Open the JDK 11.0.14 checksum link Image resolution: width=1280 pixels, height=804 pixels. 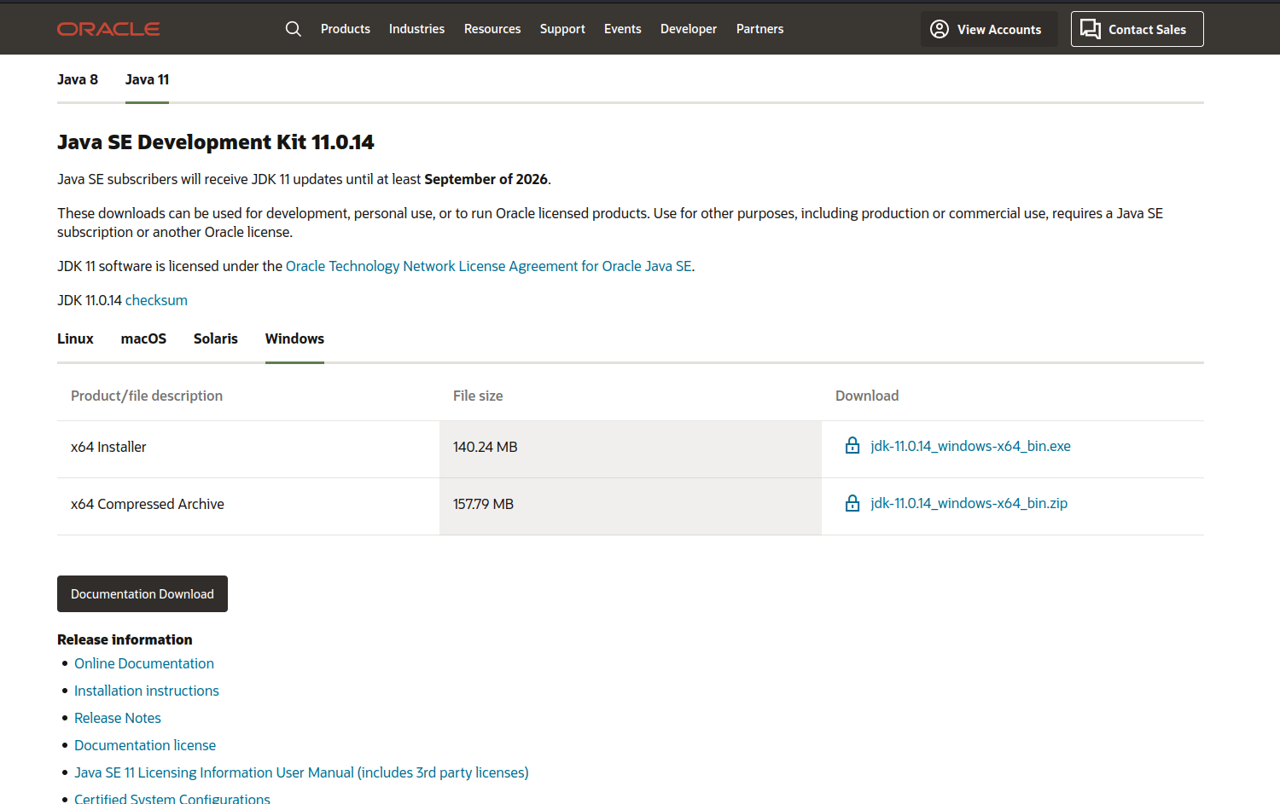point(156,300)
